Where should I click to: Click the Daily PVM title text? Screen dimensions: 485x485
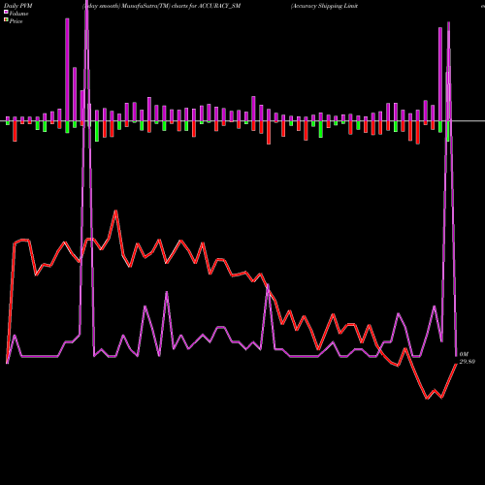pos(18,6)
